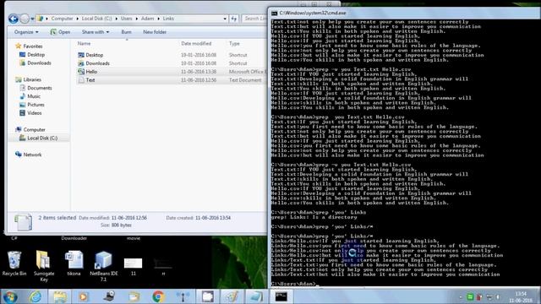The width and height of the screenshot is (541, 304).
Task: Select Libraries in the navigation pane
Action: point(32,79)
